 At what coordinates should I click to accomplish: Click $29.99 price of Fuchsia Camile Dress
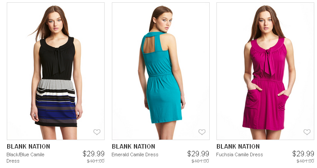coord(303,154)
